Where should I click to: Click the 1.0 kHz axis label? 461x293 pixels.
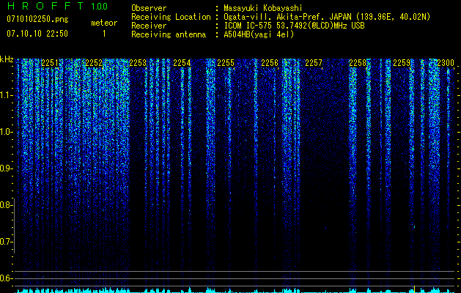tap(6, 132)
